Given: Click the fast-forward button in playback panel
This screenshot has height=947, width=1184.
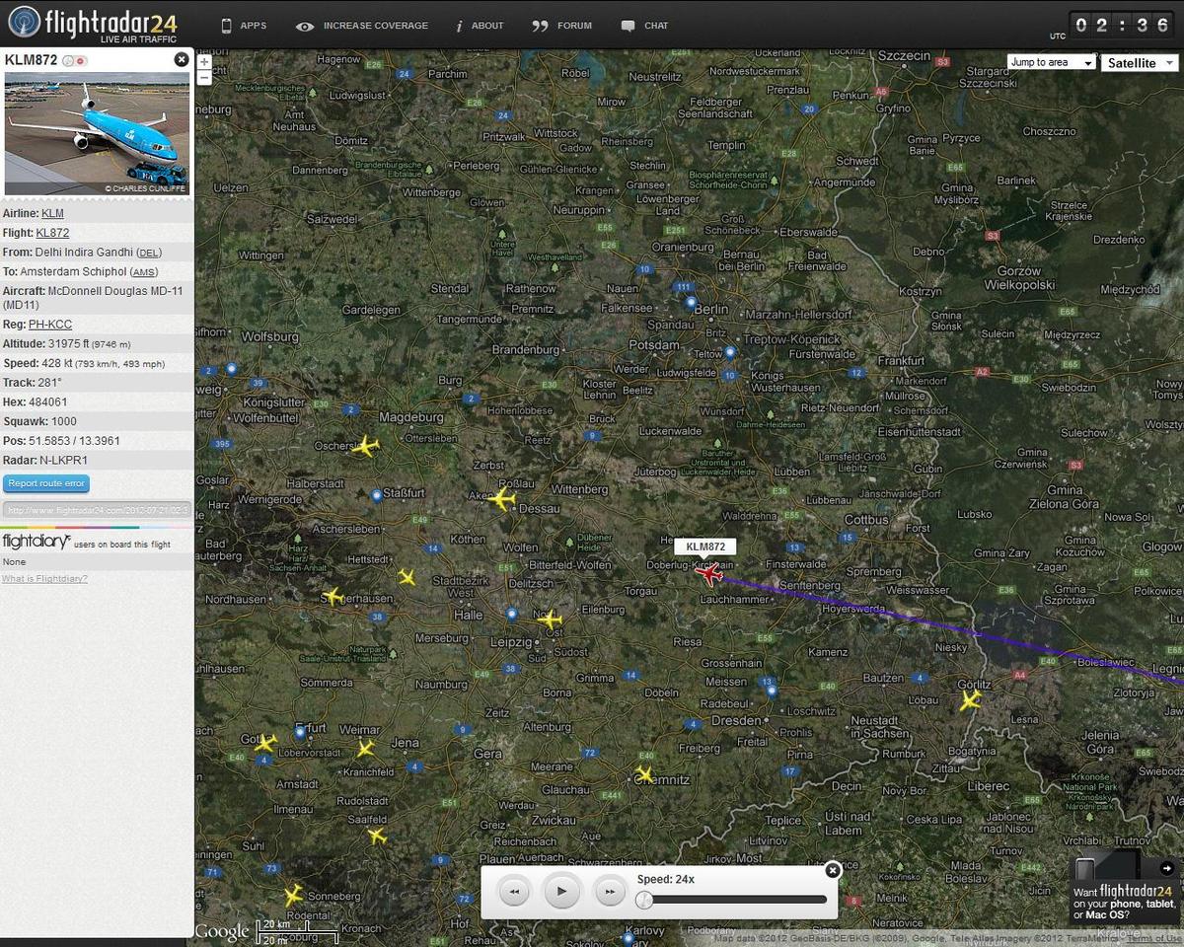Looking at the screenshot, I should pyautogui.click(x=610, y=892).
